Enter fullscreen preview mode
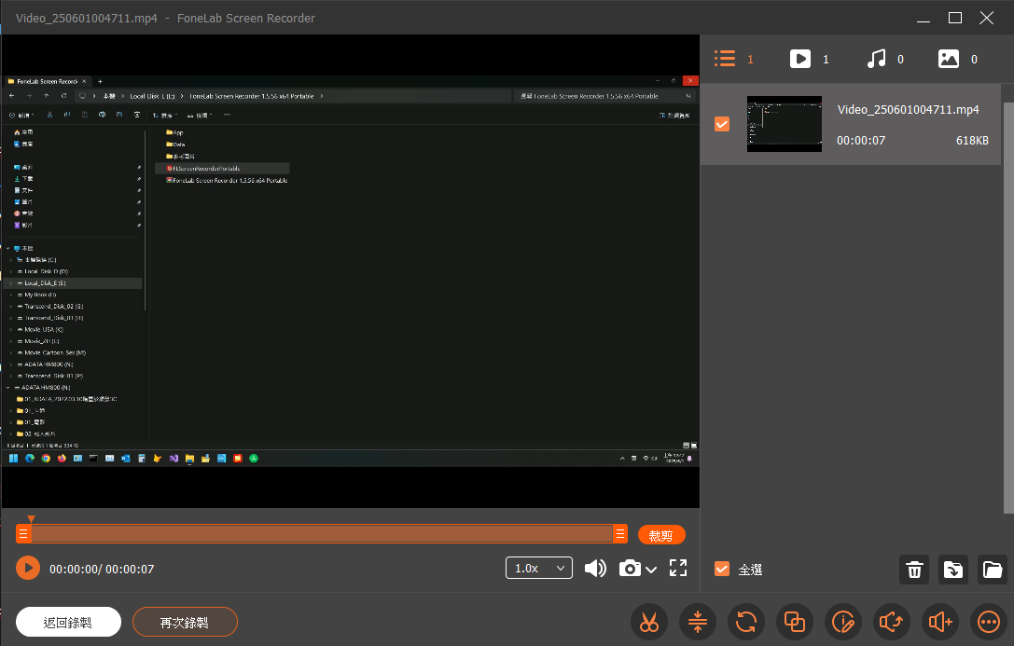 [x=678, y=568]
